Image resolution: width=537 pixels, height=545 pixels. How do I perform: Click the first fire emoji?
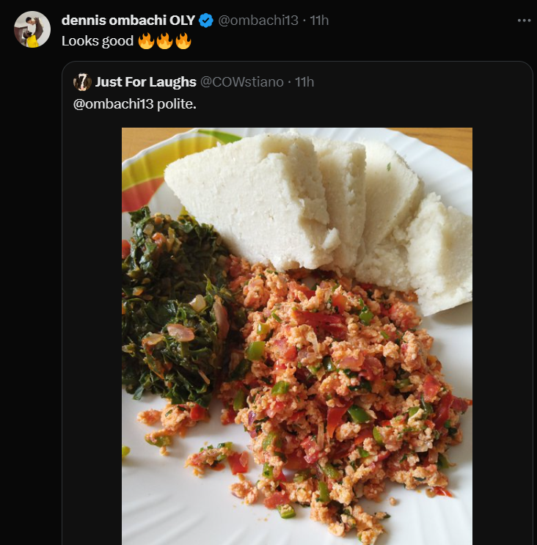tap(146, 41)
